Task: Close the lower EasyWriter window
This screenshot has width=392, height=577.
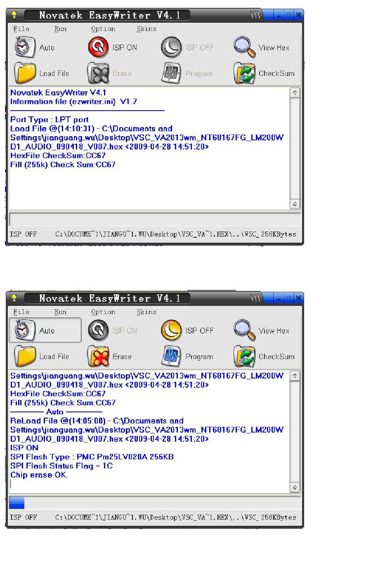Action: [298, 298]
